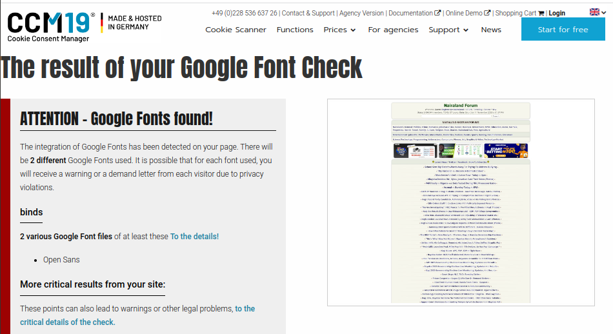
Task: Open the News menu item
Action: coord(491,30)
